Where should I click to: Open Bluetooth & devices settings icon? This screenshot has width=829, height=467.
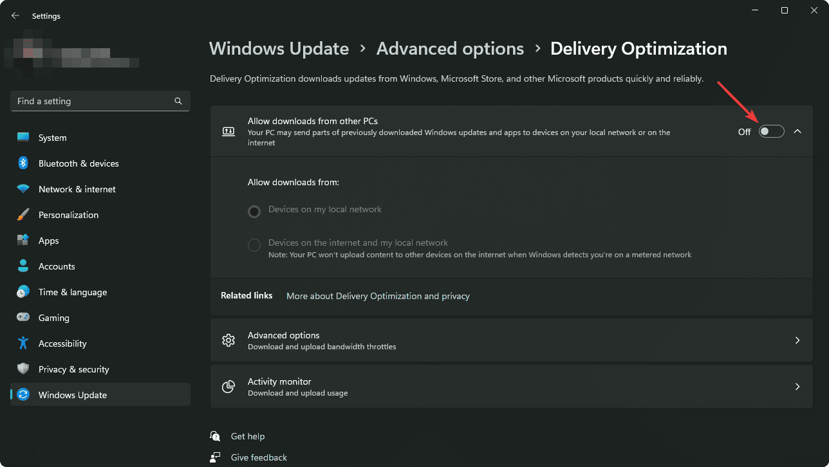[x=22, y=163]
